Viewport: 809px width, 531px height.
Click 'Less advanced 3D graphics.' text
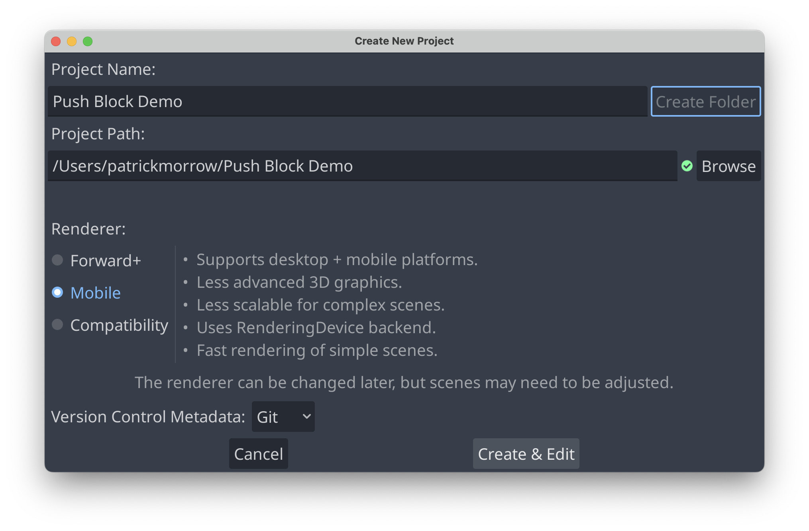[x=299, y=282]
